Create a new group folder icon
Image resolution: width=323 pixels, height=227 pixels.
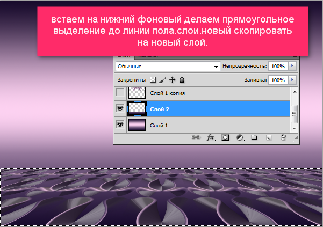[x=254, y=137]
